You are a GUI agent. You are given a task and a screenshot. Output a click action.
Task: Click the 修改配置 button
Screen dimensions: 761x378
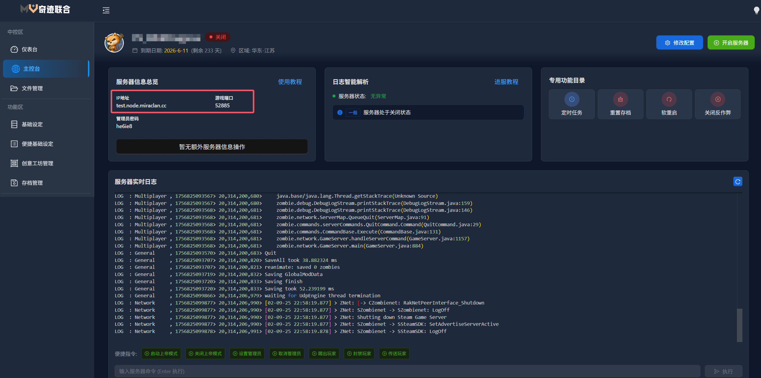pyautogui.click(x=679, y=43)
